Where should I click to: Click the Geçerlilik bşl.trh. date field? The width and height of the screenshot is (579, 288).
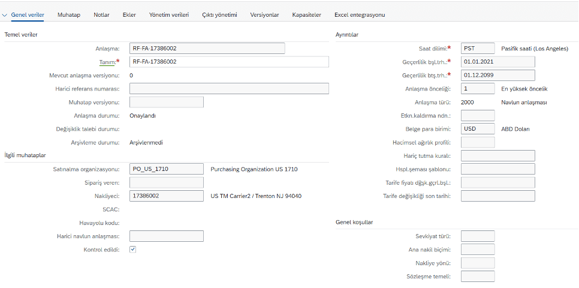[x=497, y=62]
